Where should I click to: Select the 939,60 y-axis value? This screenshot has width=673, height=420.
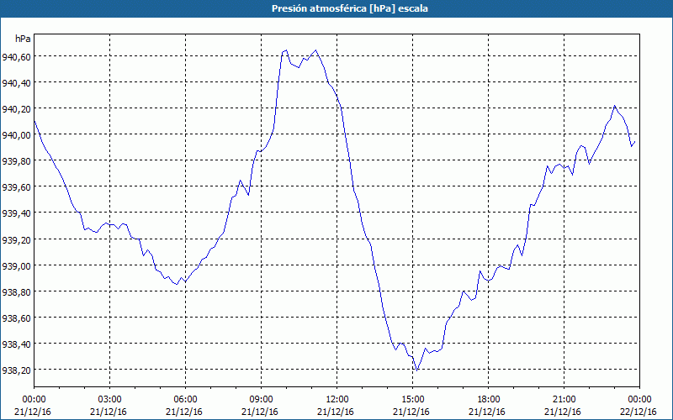(x=15, y=187)
